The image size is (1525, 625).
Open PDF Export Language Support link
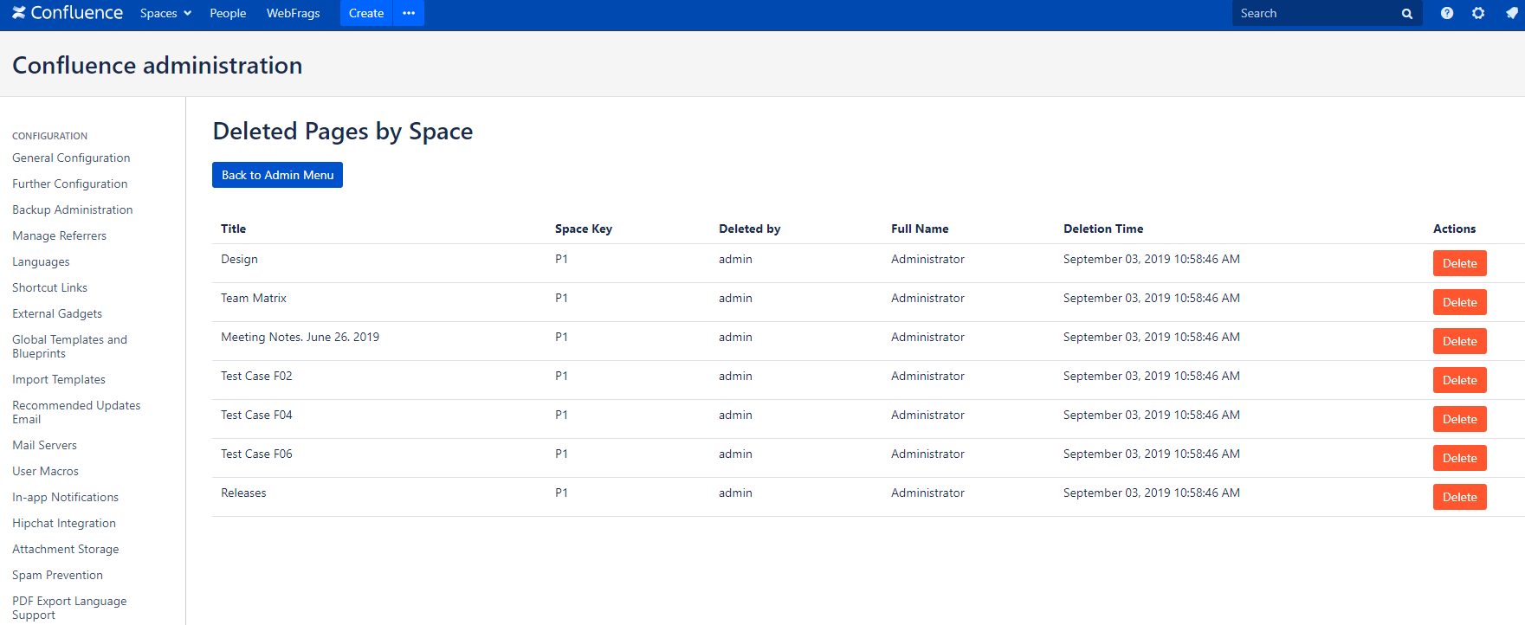69,608
